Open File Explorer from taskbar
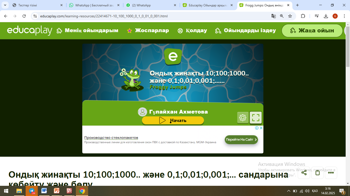 (19, 191)
